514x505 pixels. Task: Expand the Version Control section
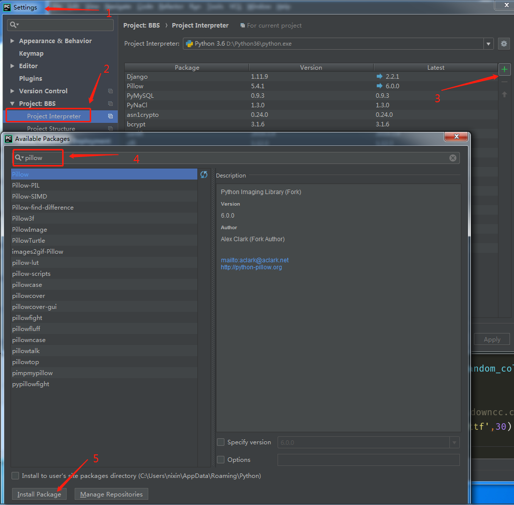pyautogui.click(x=12, y=91)
